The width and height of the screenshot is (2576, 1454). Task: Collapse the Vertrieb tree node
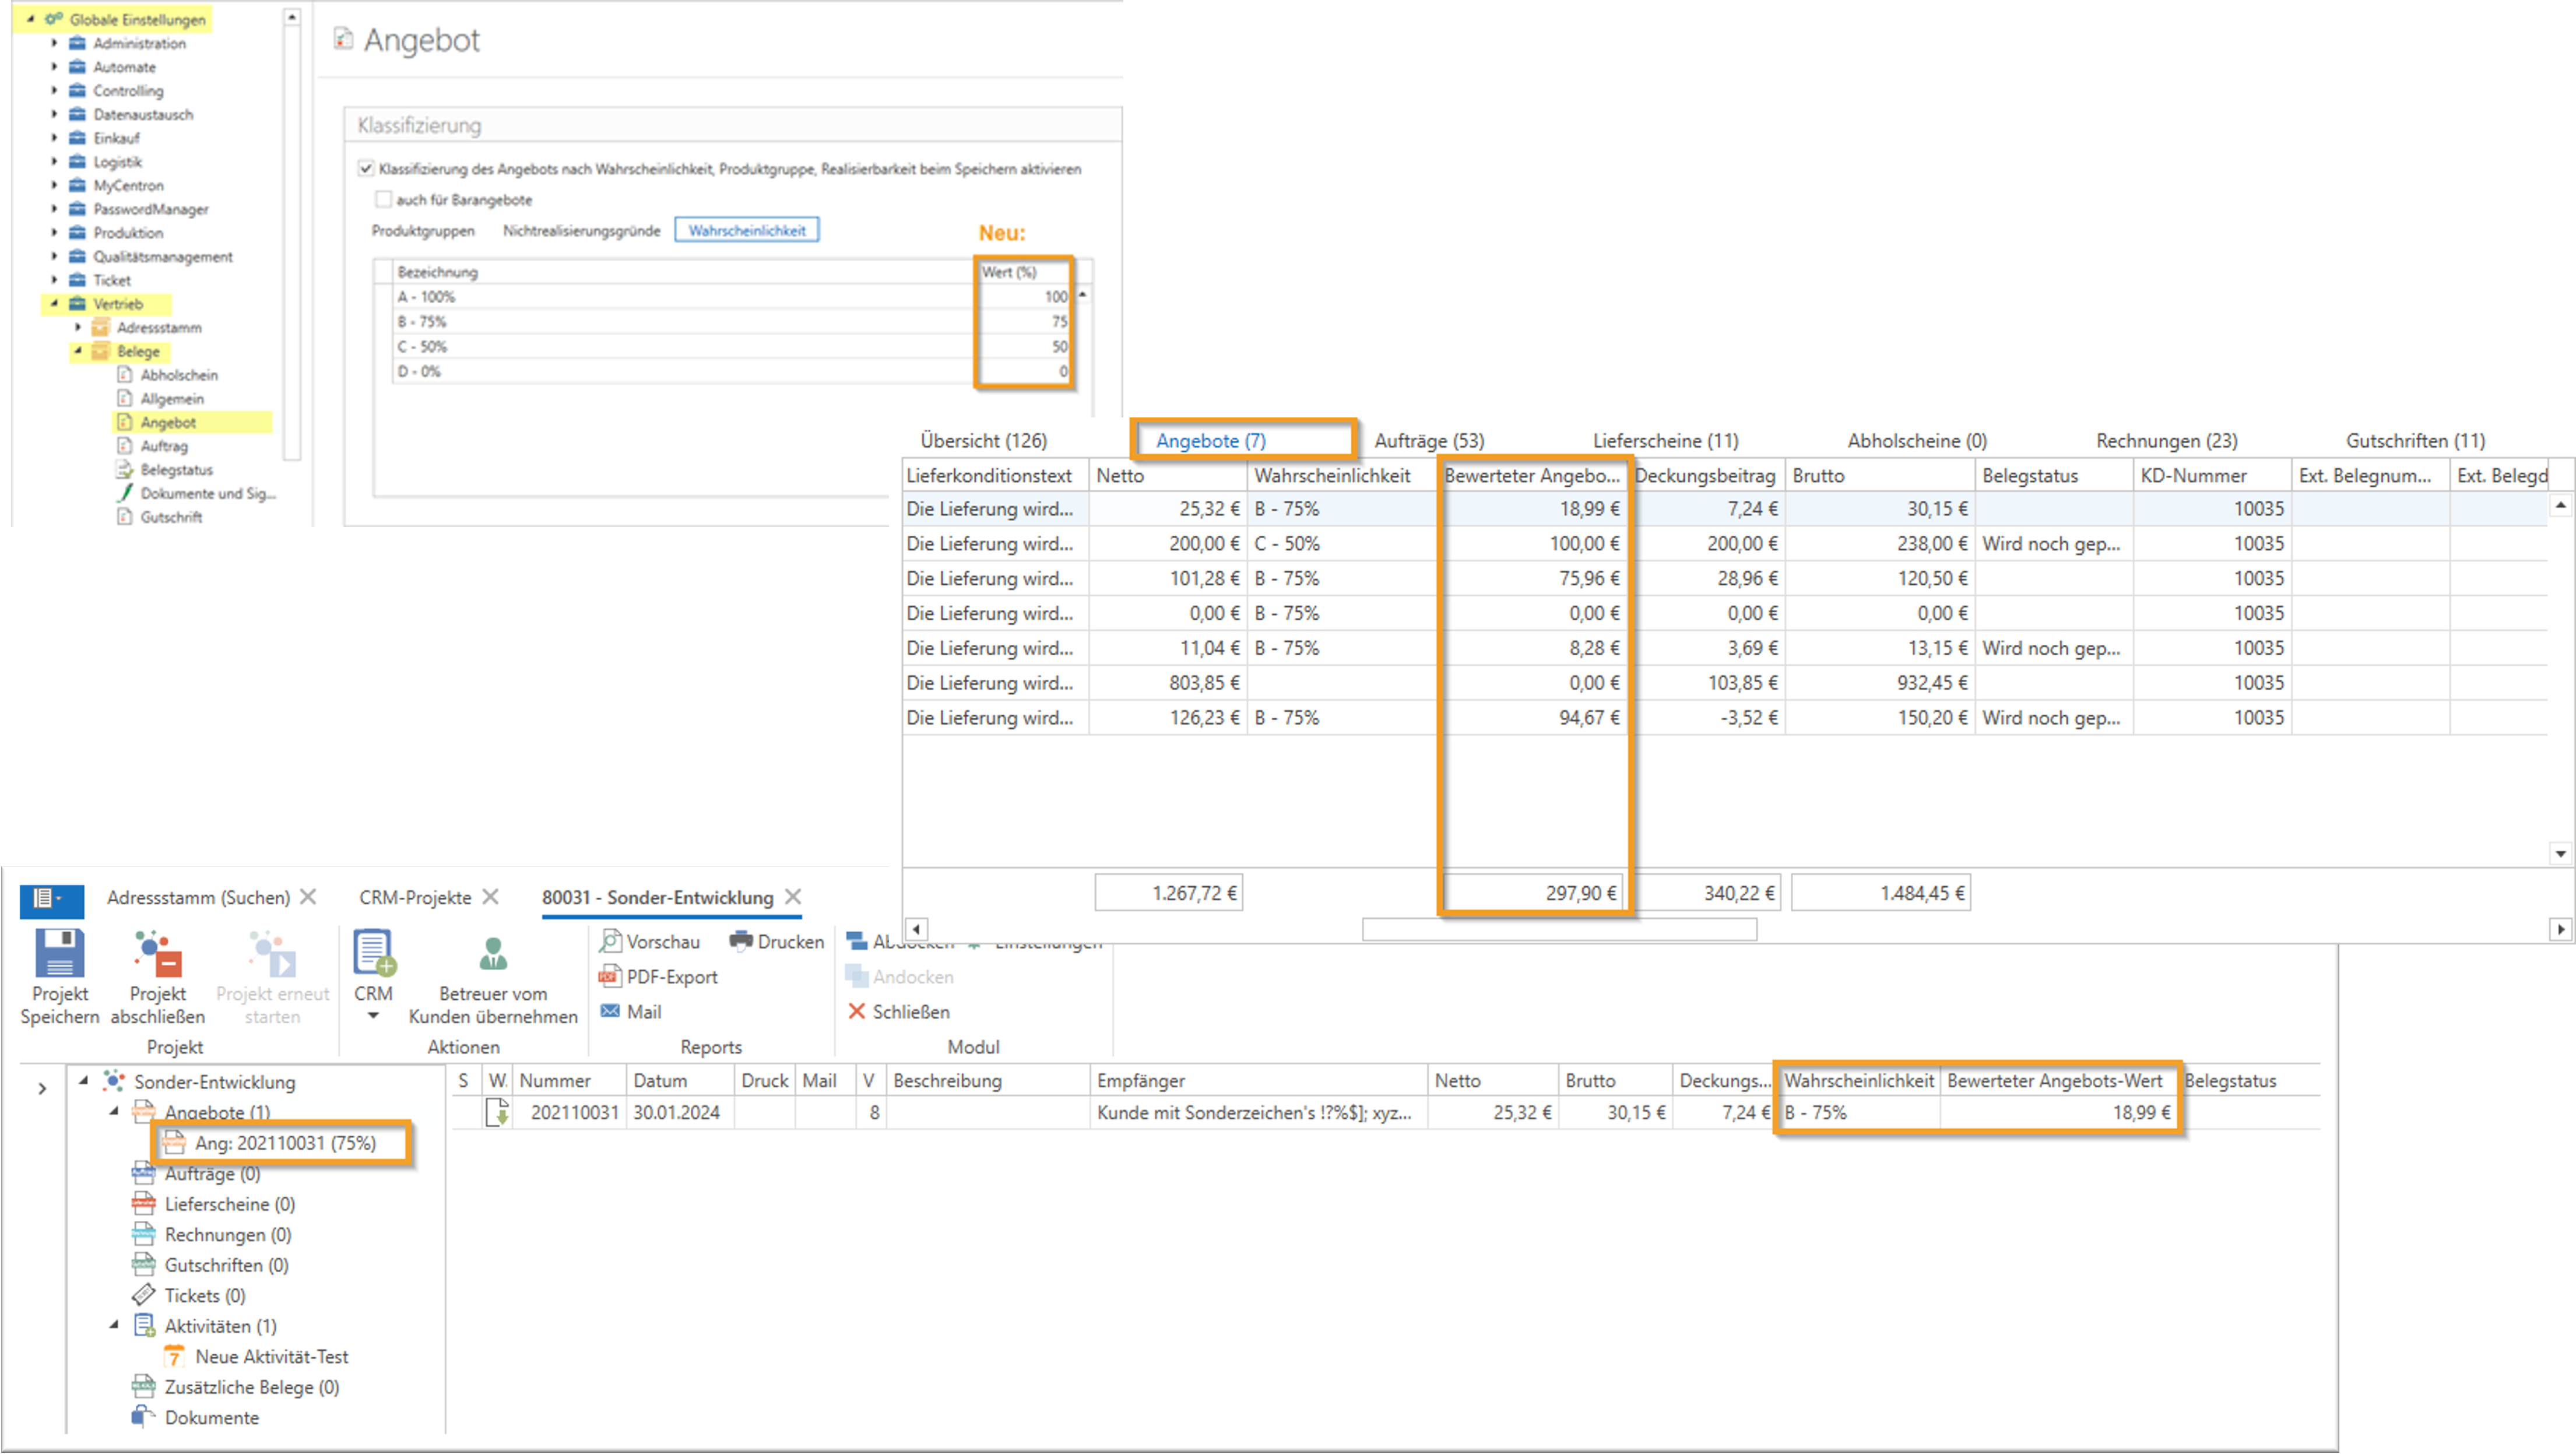tap(55, 303)
